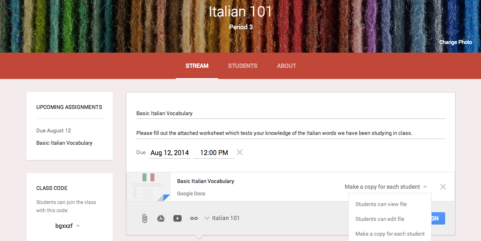Add a YouTube video attachment
This screenshot has width=481, height=241.
(177, 218)
